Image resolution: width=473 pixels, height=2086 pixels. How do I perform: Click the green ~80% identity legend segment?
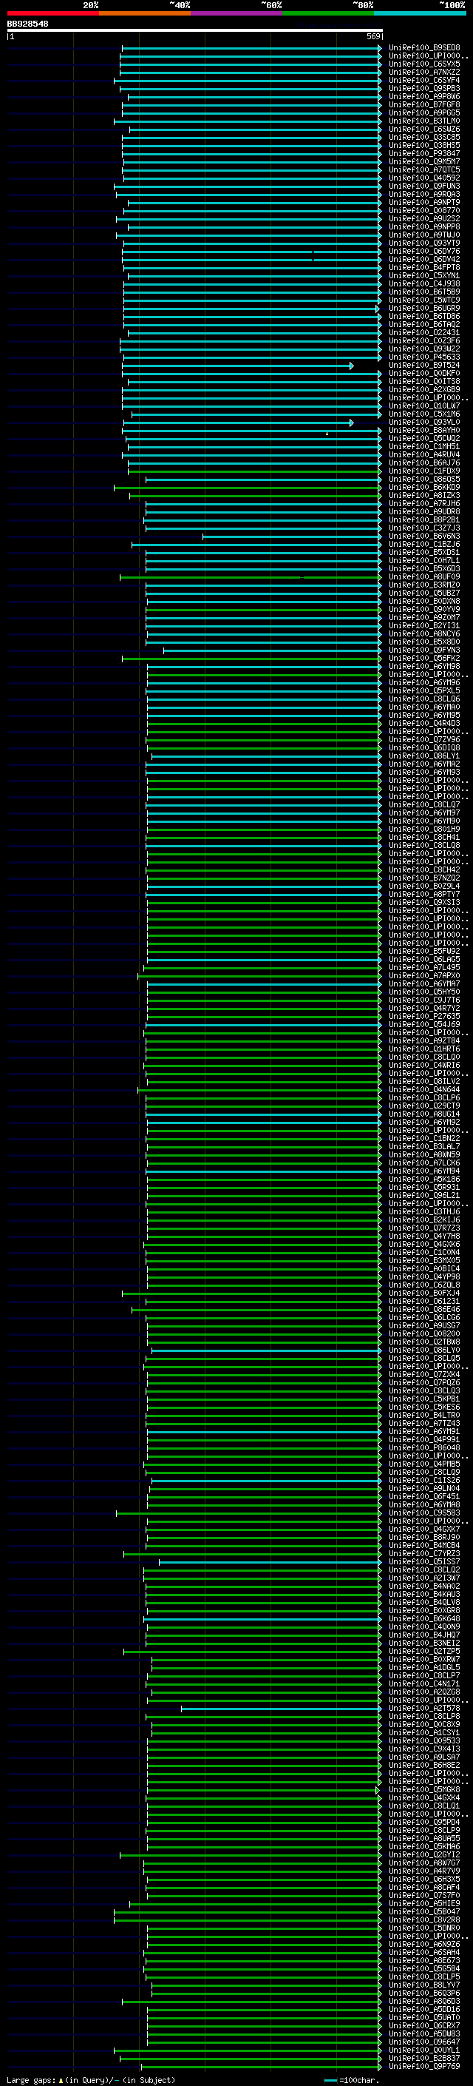click(328, 13)
